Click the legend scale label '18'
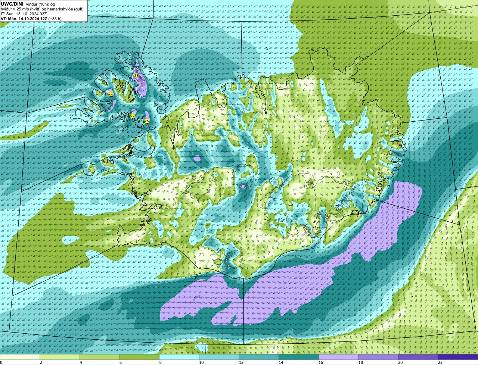This screenshot has height=365, width=478. click(361, 362)
